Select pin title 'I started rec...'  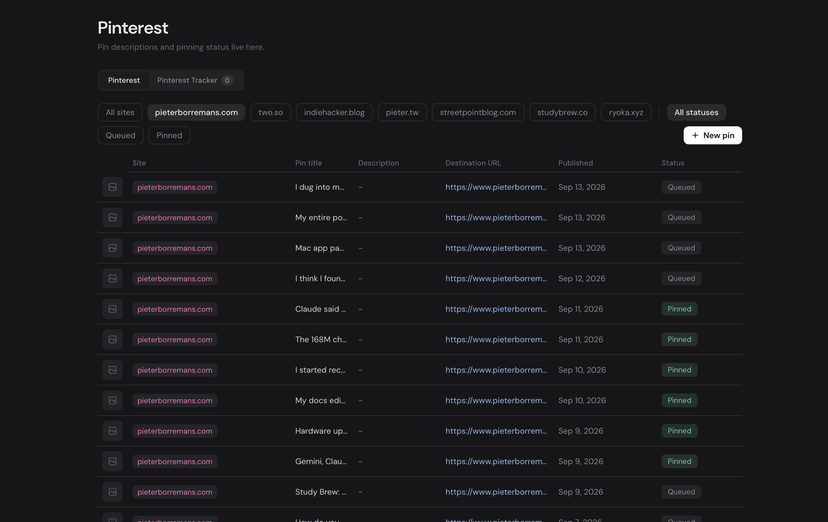(320, 370)
